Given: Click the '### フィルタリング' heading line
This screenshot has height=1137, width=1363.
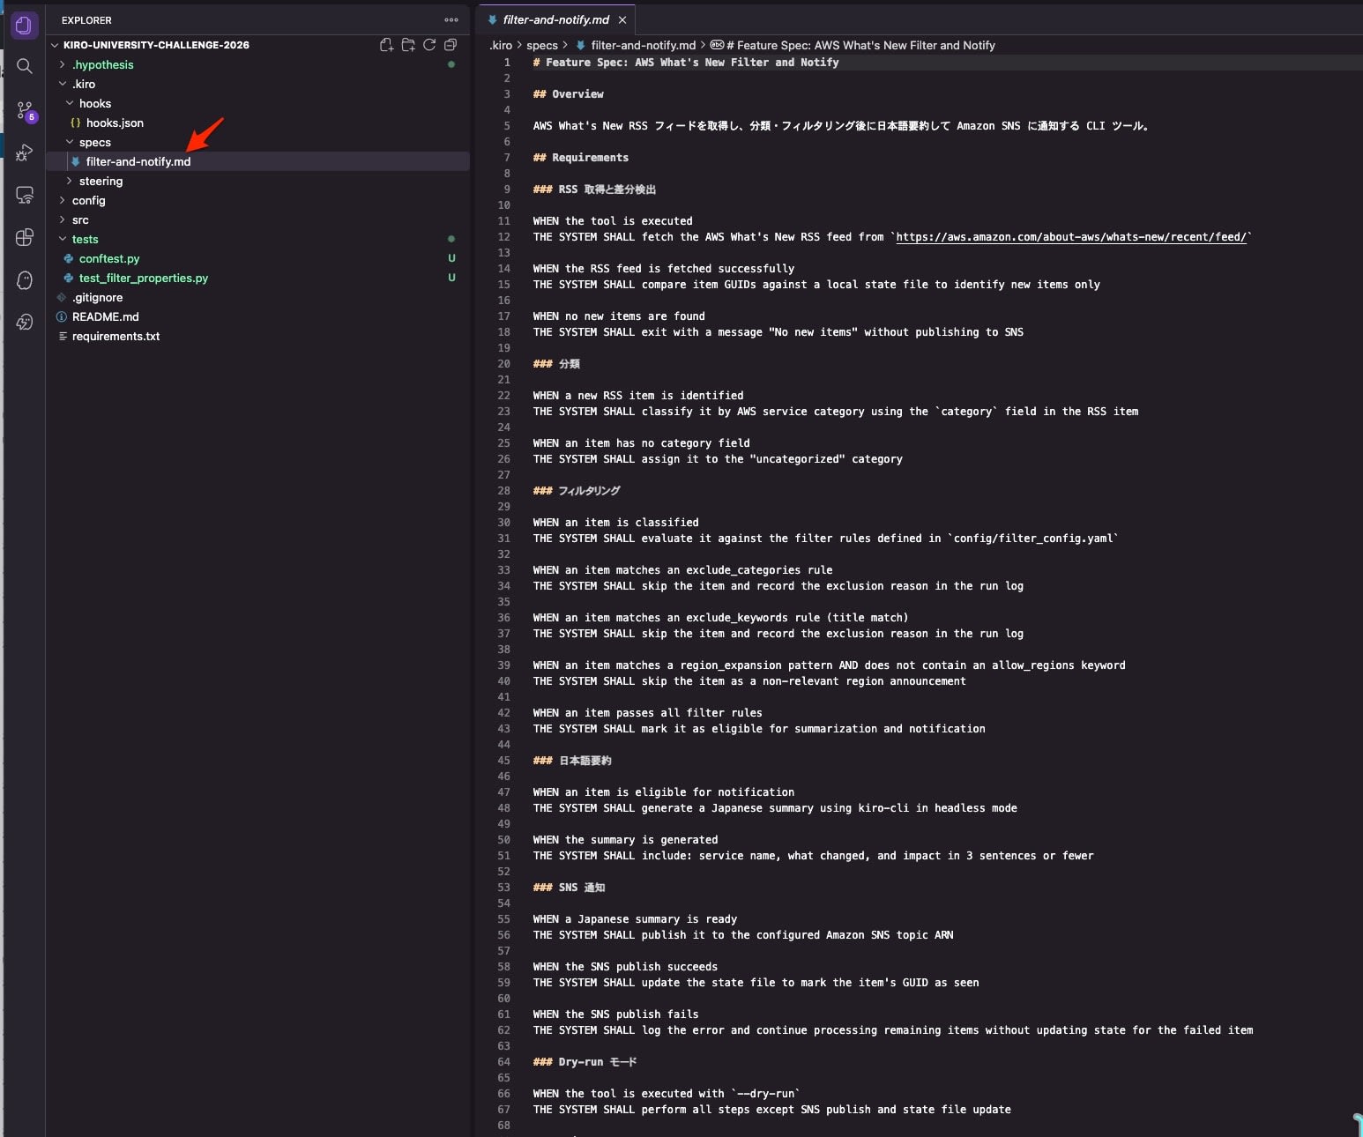Looking at the screenshot, I should (577, 491).
